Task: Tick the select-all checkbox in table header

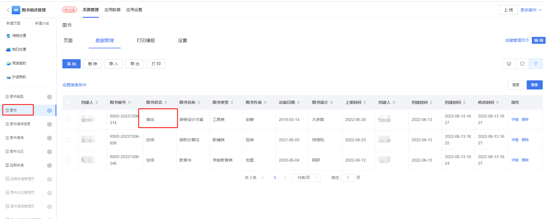Action: tap(68, 102)
